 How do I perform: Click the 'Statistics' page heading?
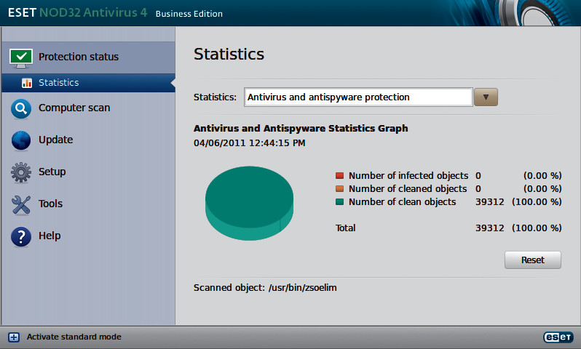click(x=229, y=54)
